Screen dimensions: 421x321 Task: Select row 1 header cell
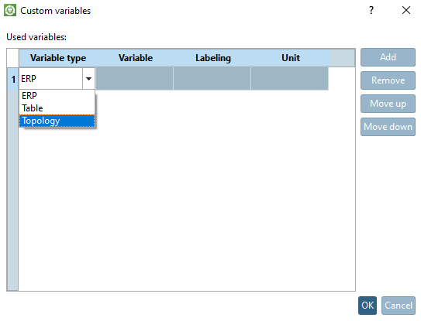click(13, 80)
